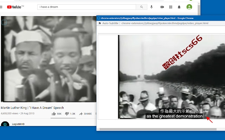Screen dimensions: 225x140
Task: Submit search with the magnifier button
Action: point(141,7)
